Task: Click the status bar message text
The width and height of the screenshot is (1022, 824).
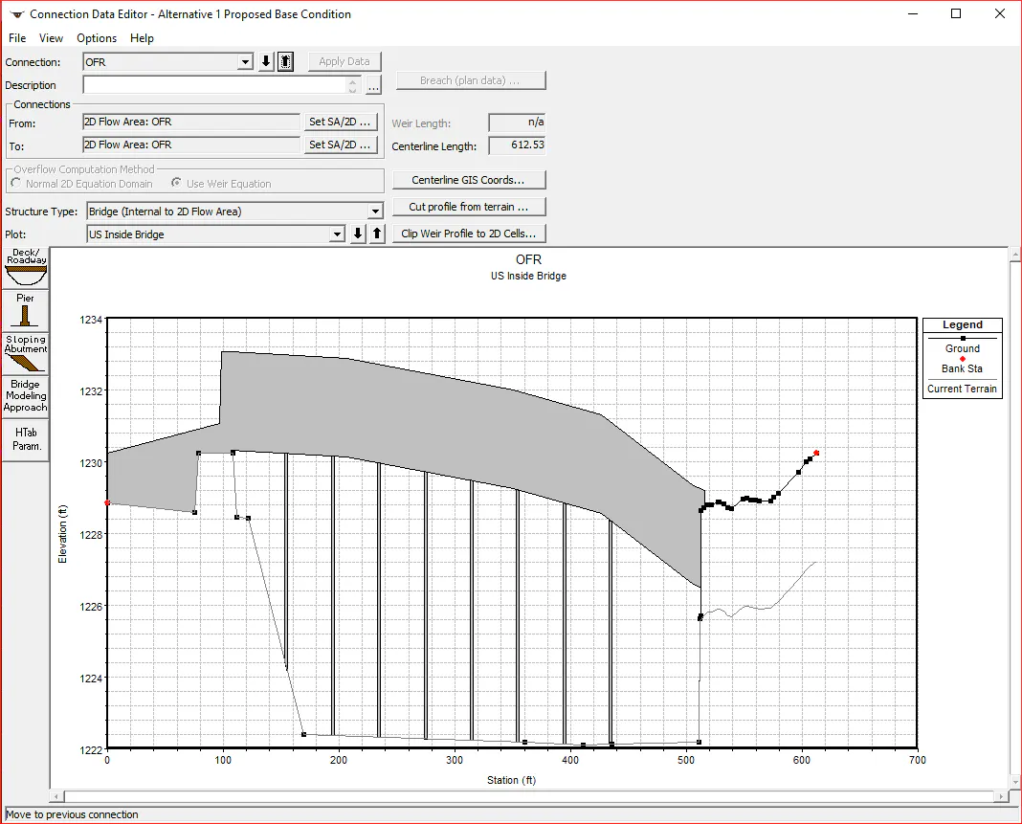Action: coord(72,814)
